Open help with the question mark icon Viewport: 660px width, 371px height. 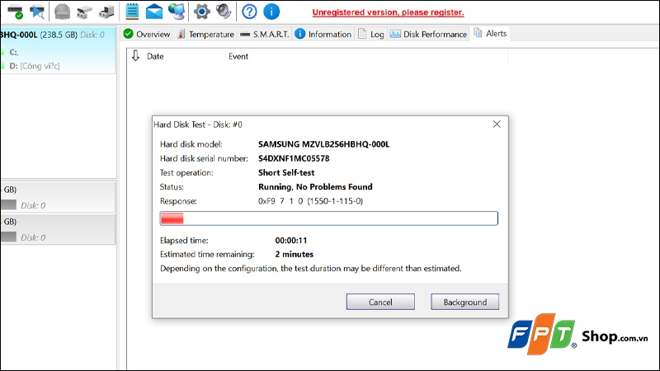coord(249,12)
